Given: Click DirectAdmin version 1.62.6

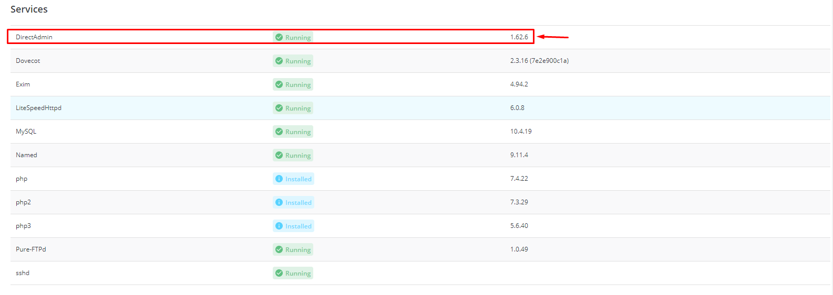Looking at the screenshot, I should tap(519, 37).
